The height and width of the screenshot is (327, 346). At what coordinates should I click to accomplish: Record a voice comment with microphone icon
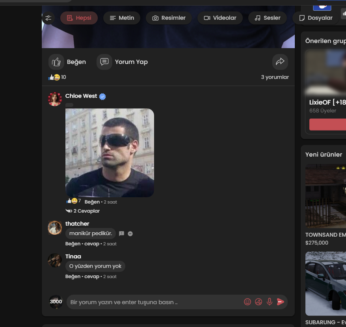[270, 302]
